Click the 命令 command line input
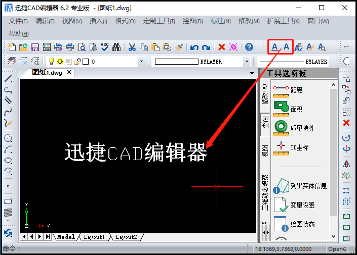The image size is (357, 255). pos(125,248)
